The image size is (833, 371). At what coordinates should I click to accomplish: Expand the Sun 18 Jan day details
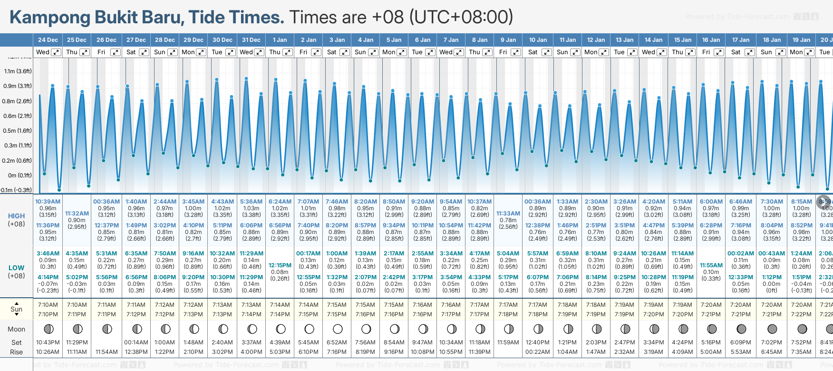tap(780, 52)
